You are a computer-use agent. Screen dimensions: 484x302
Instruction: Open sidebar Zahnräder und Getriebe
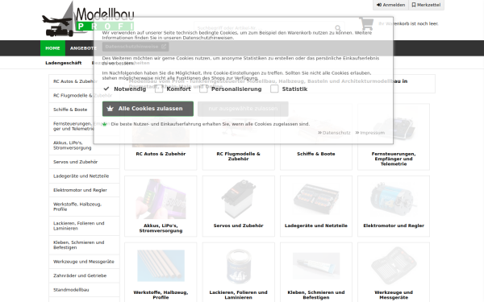click(x=84, y=275)
